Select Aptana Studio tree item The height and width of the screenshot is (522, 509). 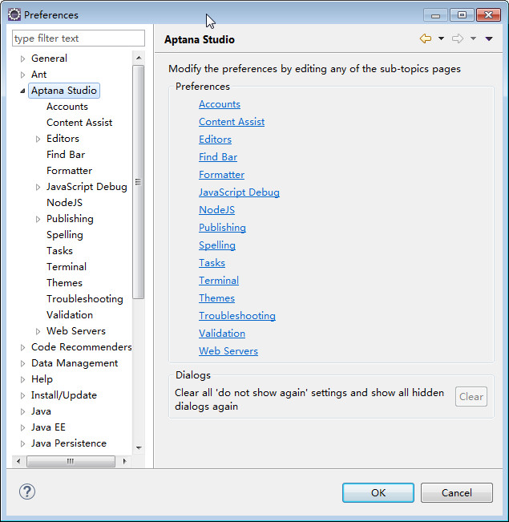(64, 91)
